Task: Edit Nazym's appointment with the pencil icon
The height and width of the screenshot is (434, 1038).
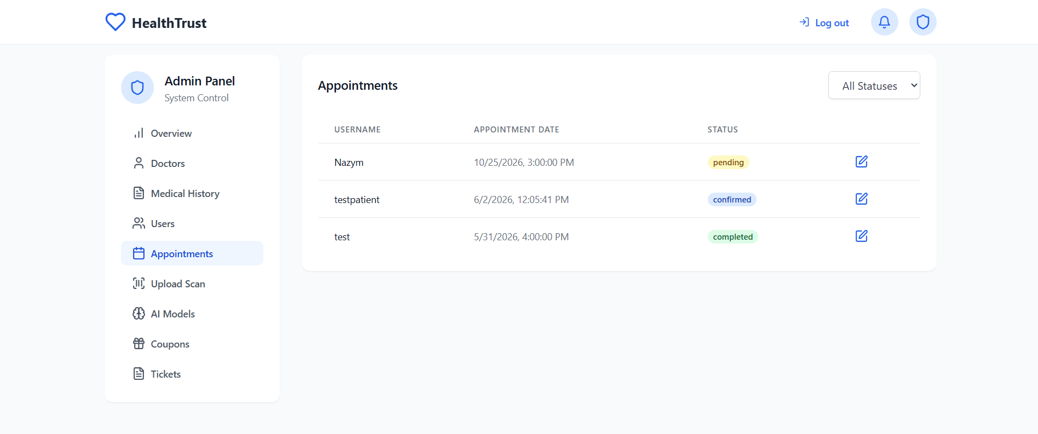Action: [x=862, y=161]
